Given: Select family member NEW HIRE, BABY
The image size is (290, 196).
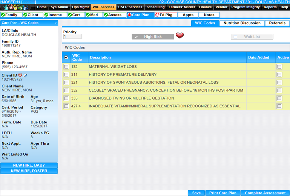Looking at the screenshot, I should (x=29, y=165).
